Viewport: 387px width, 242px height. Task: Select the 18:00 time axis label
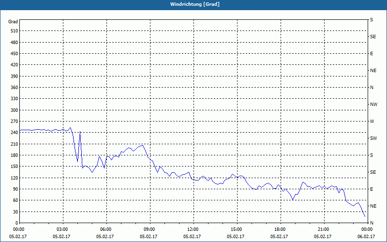[280, 229]
